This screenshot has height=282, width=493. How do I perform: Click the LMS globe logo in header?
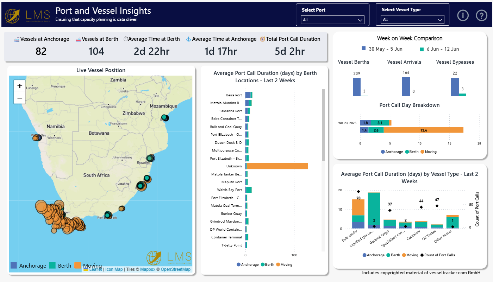(x=12, y=16)
